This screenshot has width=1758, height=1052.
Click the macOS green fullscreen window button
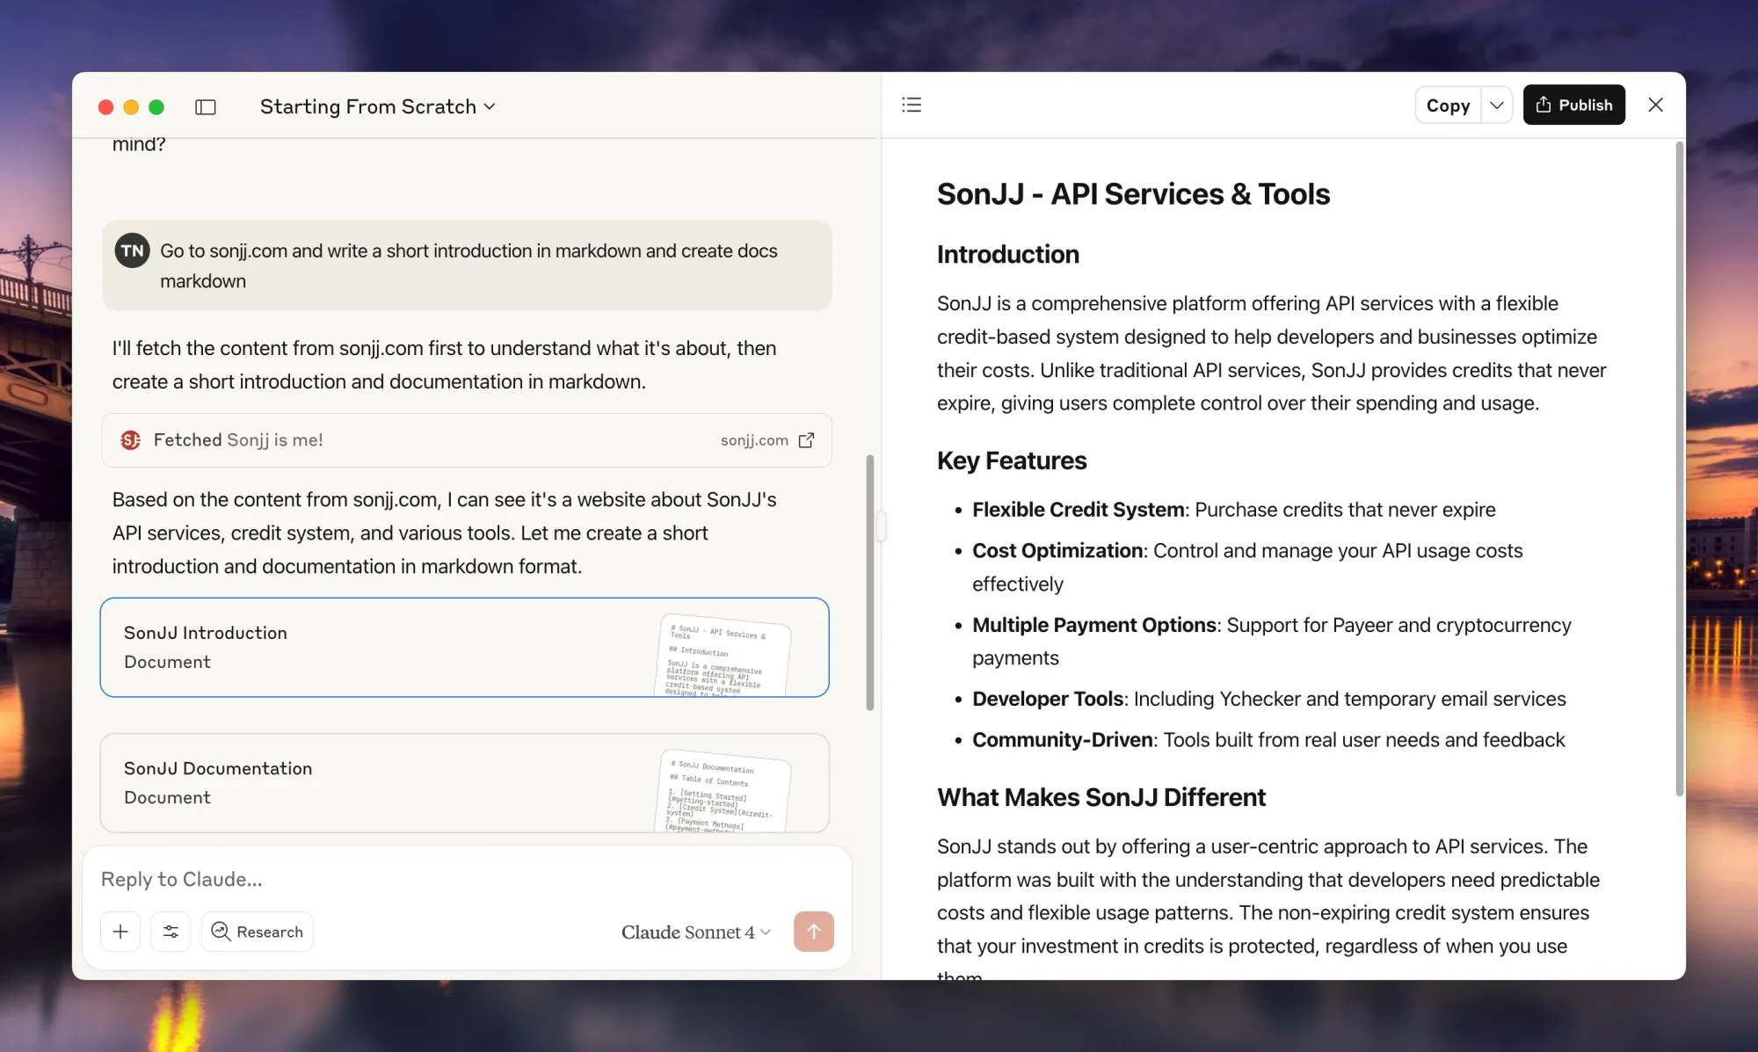point(156,106)
